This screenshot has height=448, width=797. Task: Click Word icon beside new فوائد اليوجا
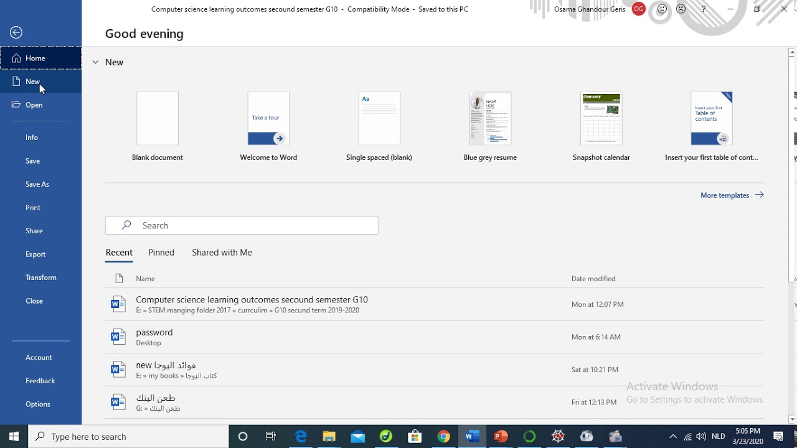click(x=118, y=370)
